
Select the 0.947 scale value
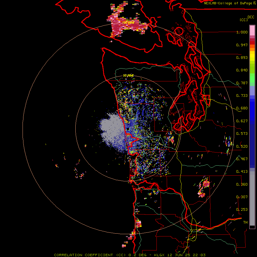click(x=242, y=45)
